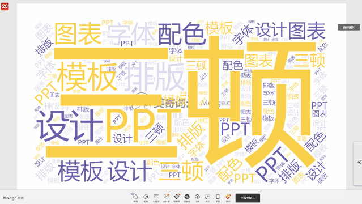Expand the collapsed right side panel chevron
The image size is (362, 204).
pos(359,162)
